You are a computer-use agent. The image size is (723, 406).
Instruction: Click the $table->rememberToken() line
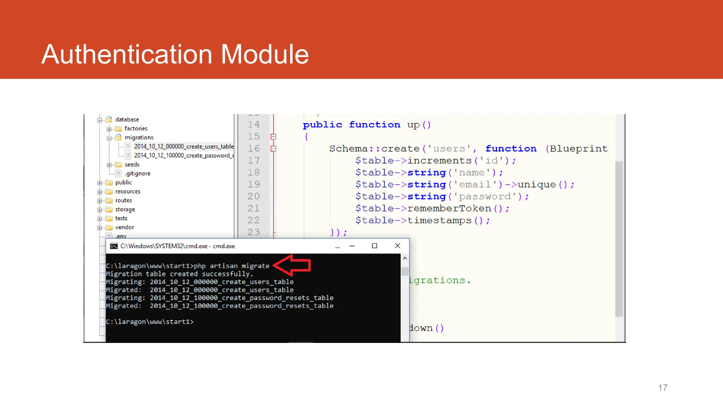(432, 209)
